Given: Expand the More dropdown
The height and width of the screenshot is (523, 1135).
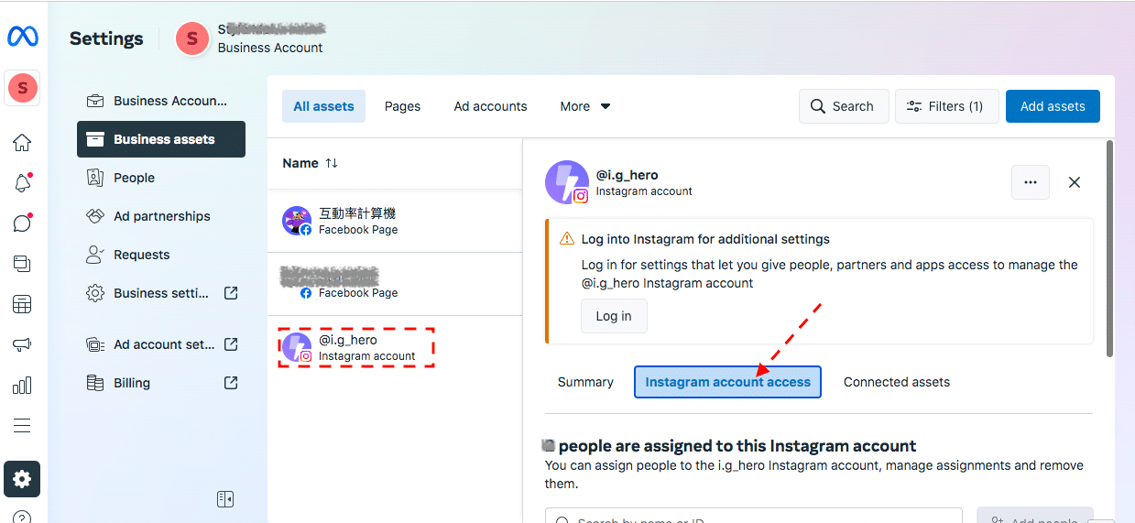Looking at the screenshot, I should (x=585, y=106).
